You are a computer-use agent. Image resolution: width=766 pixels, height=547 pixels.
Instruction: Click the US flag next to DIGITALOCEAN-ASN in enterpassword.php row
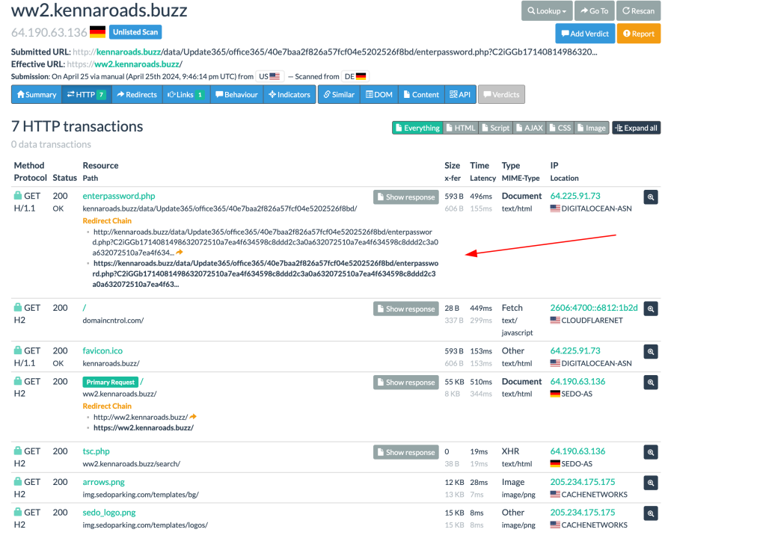coord(555,208)
